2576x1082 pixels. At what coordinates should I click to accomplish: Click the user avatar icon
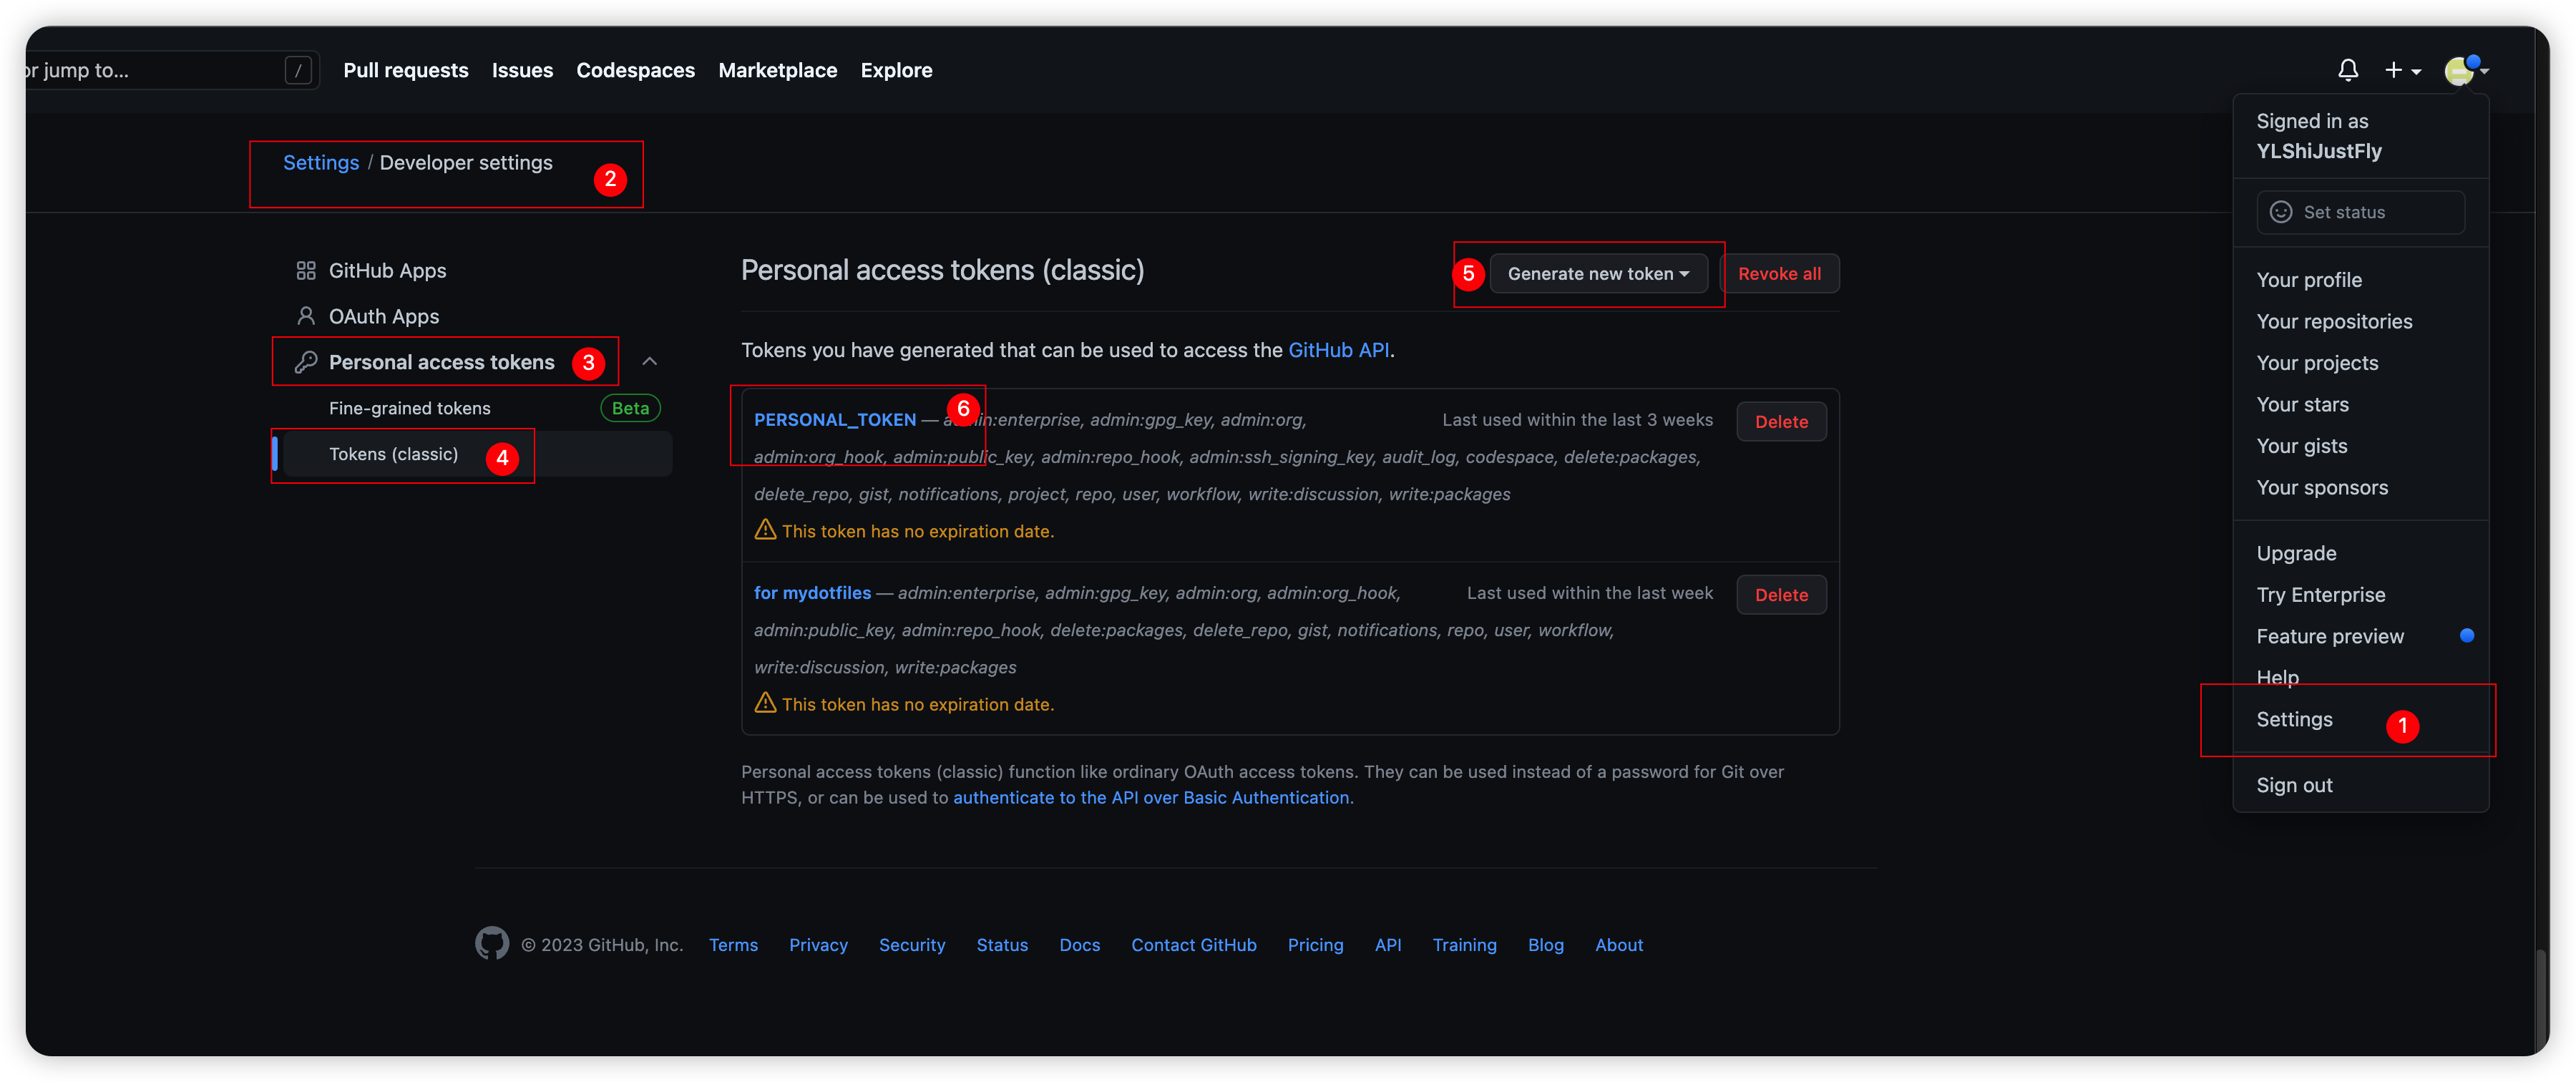point(2460,71)
